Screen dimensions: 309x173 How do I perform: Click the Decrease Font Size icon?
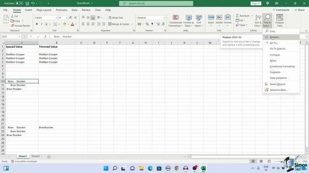(75, 18)
